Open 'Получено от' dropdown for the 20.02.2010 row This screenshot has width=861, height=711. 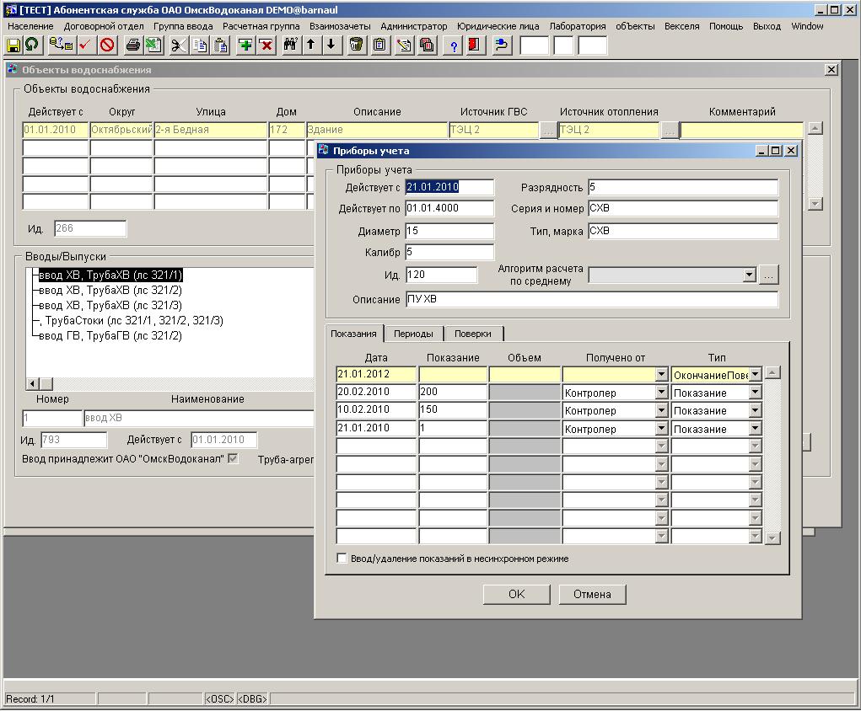pos(661,393)
